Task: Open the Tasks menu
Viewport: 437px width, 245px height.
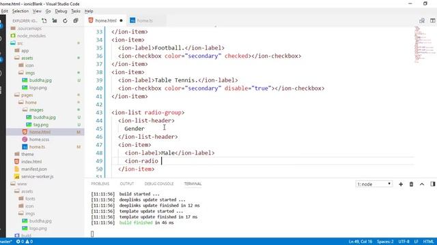Action: [x=76, y=11]
